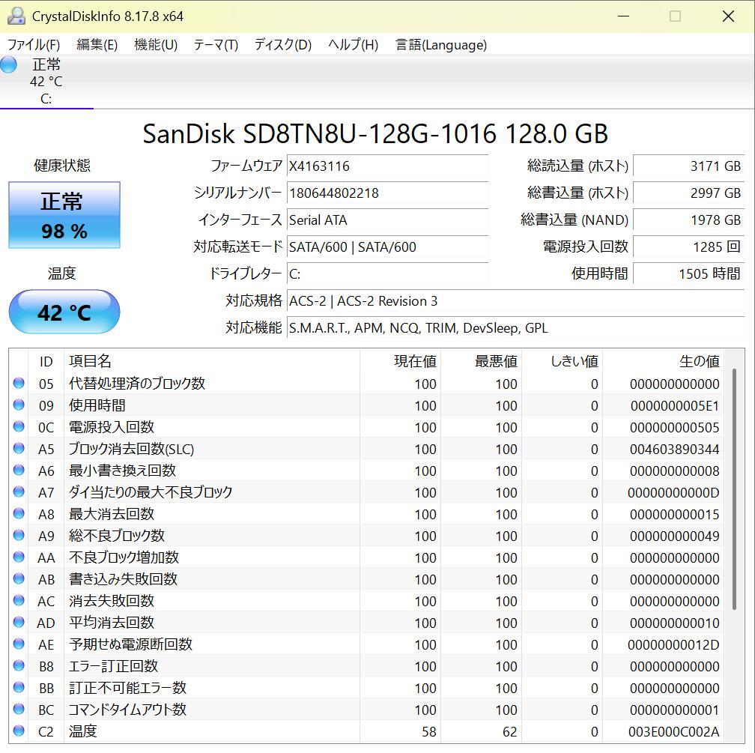Click status icon for row BB 訂正不可能エラー数

point(19,687)
